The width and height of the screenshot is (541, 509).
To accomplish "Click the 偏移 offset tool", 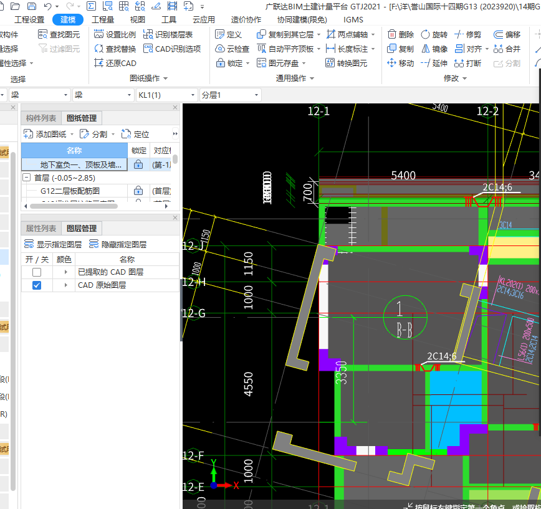I will [x=507, y=34].
